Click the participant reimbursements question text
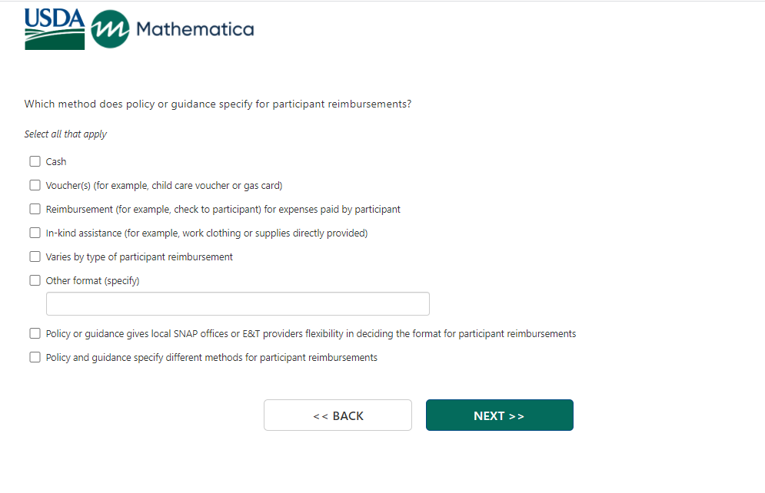 (x=218, y=104)
